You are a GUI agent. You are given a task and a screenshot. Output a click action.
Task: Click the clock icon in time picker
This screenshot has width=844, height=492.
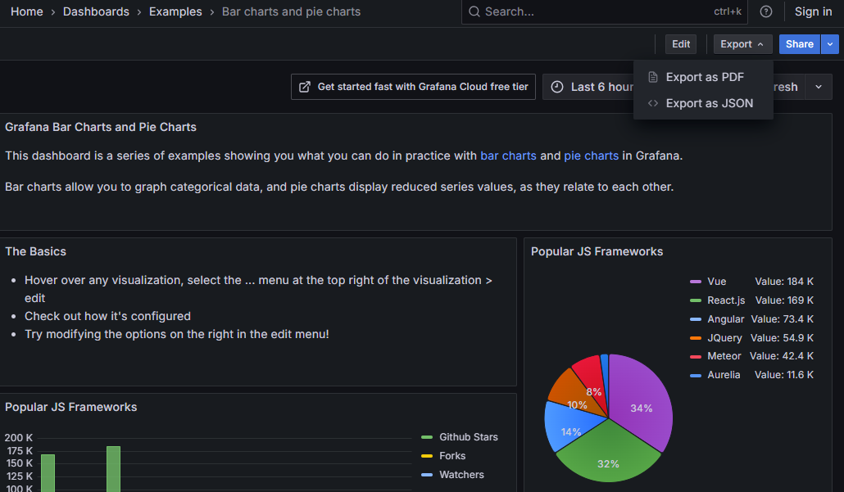557,87
